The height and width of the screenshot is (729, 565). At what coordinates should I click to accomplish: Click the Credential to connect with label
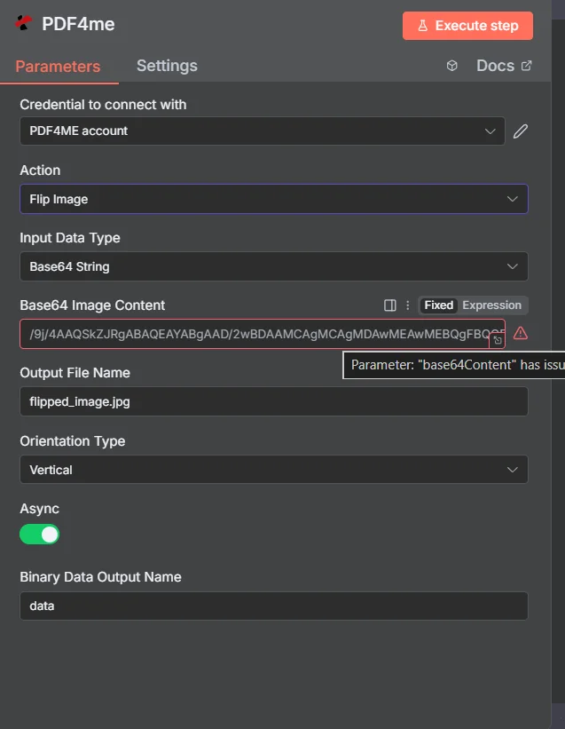[x=103, y=105]
